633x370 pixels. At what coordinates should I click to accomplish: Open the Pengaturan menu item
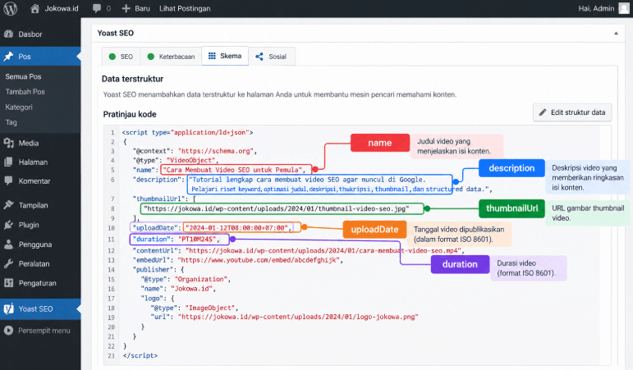click(x=40, y=283)
